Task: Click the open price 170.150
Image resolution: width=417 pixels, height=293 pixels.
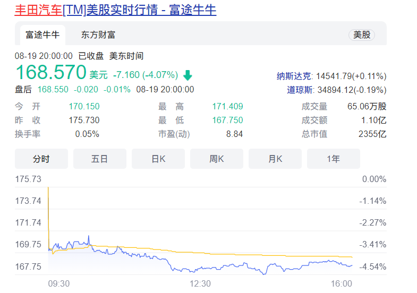Action: [x=84, y=107]
